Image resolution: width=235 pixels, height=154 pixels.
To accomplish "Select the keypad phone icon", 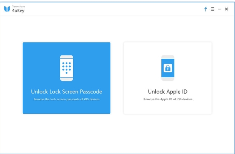I will tap(67, 68).
